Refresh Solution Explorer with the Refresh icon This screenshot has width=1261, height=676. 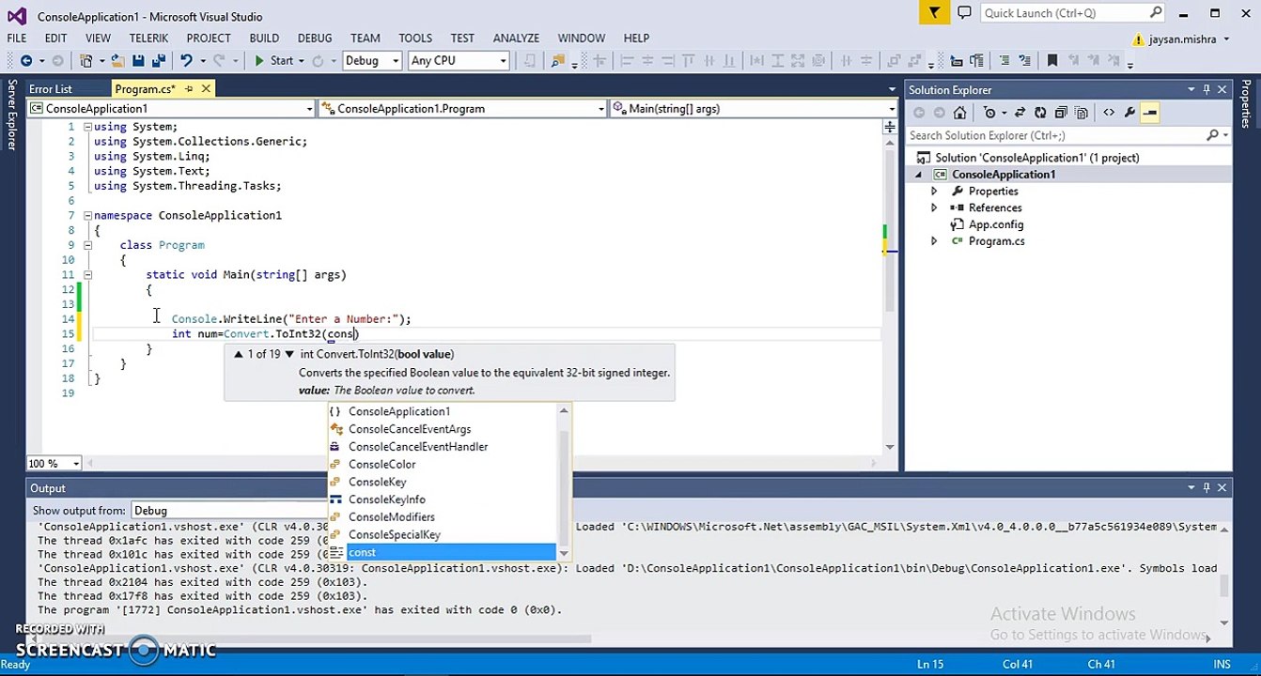[x=1040, y=113]
